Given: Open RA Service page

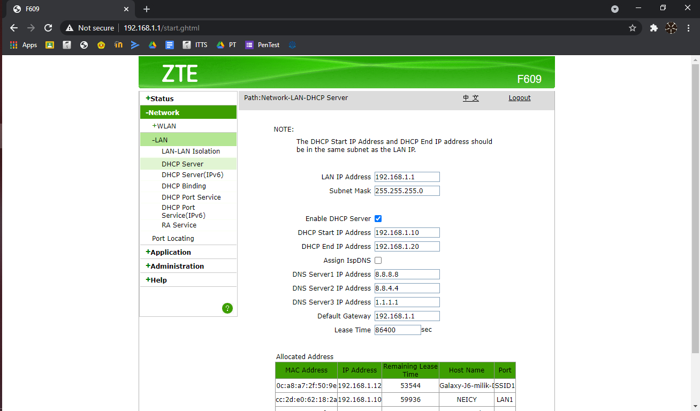Looking at the screenshot, I should (179, 225).
